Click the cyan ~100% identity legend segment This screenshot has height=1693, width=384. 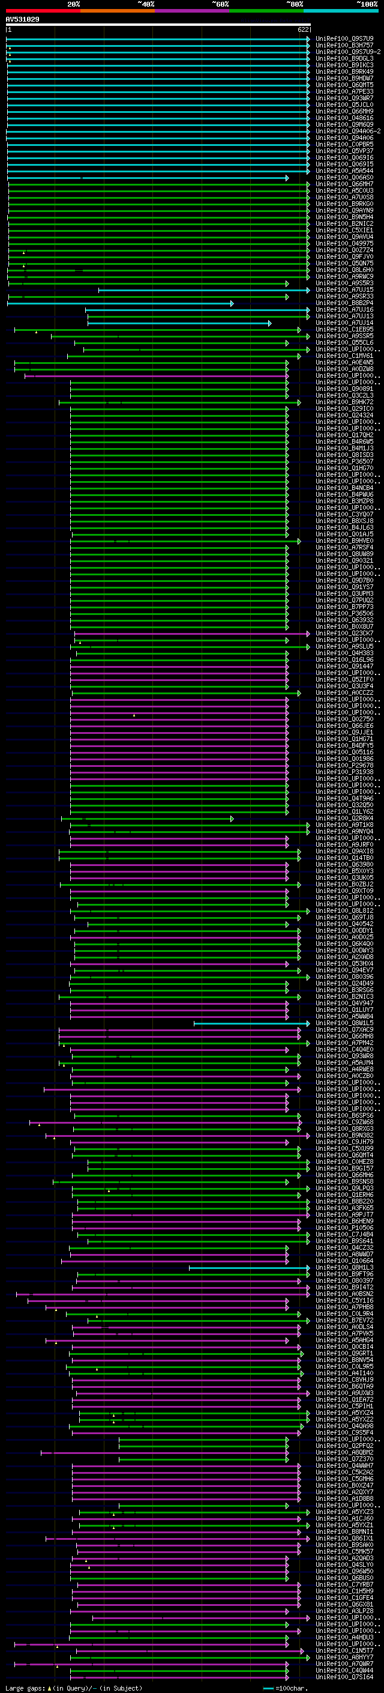point(341,11)
